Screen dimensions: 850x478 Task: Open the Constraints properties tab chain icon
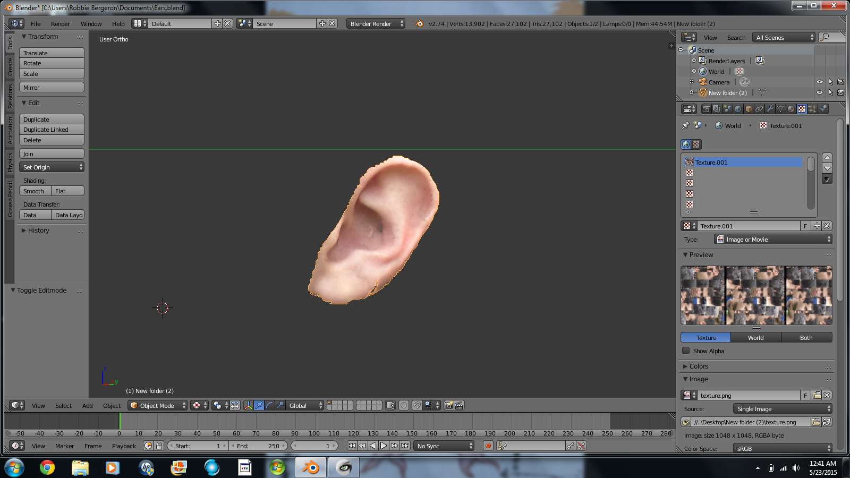[759, 109]
